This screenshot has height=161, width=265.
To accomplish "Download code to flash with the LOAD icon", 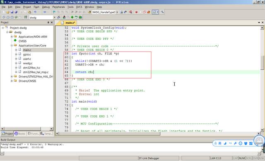I will pos(26,17).
